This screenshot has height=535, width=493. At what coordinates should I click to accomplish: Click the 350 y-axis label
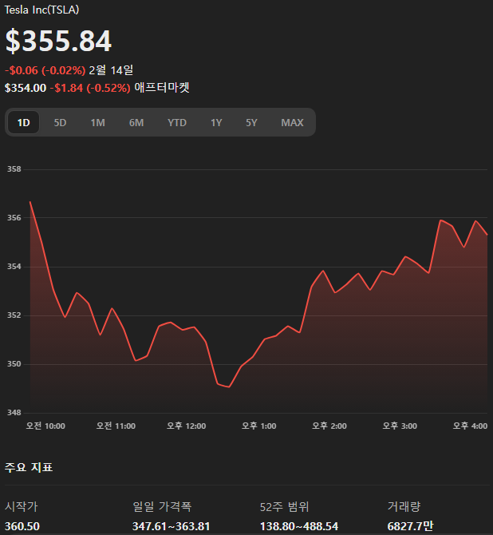[14, 364]
